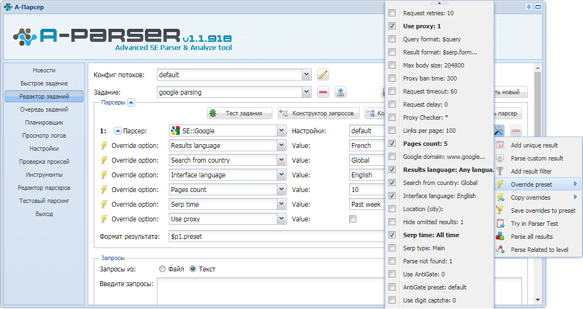Image resolution: width=583 pixels, height=309 pixels.
Task: Click lightning icon of Use proxy override
Action: (104, 219)
